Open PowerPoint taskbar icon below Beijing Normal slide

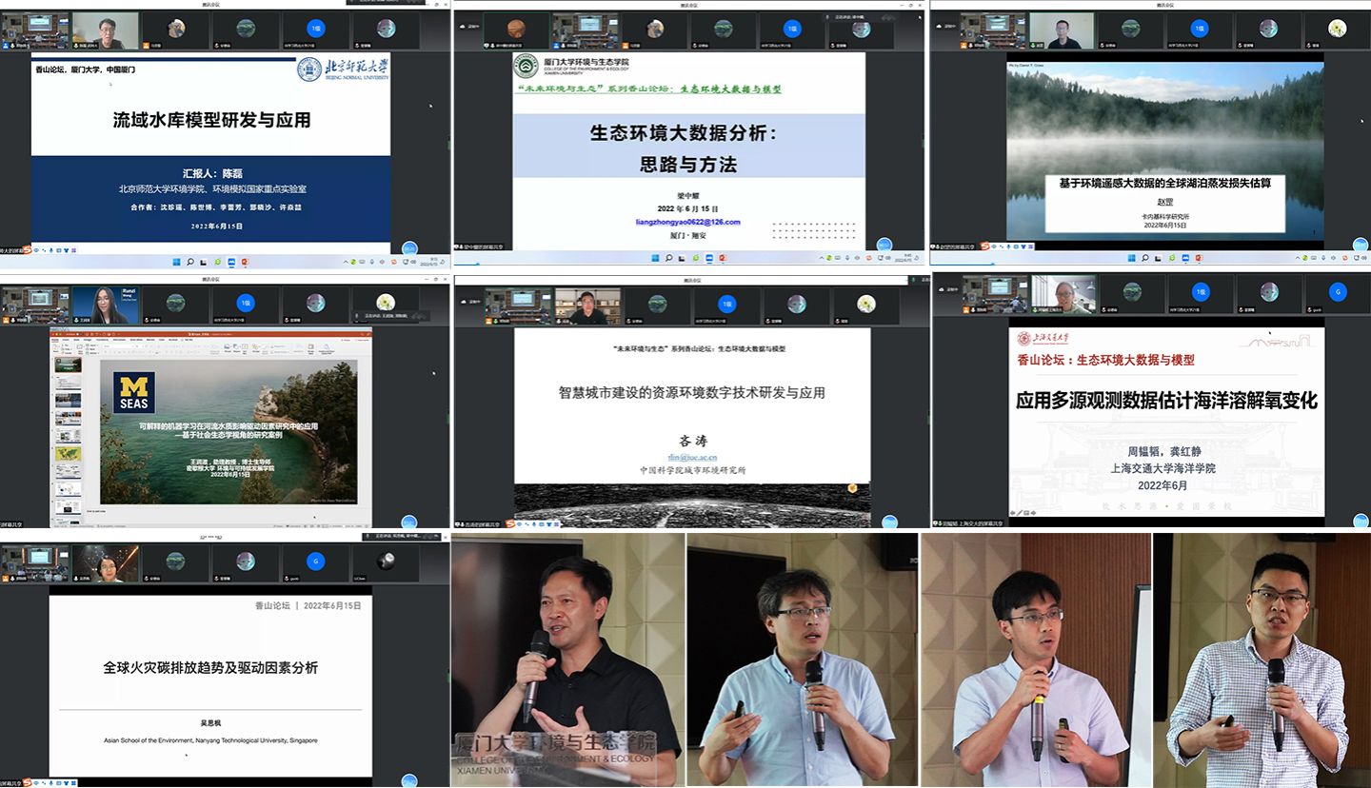coord(245,261)
